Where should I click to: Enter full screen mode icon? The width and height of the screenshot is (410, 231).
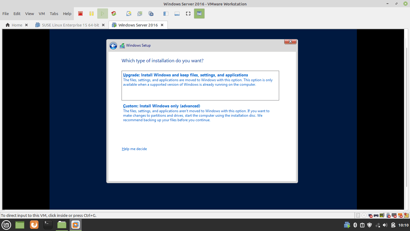188,14
